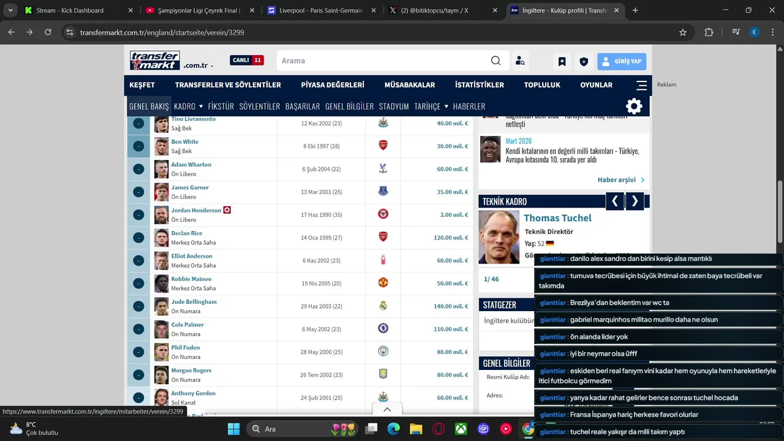Image resolution: width=784 pixels, height=441 pixels.
Task: Open Opera browser from taskbar
Action: click(439, 429)
